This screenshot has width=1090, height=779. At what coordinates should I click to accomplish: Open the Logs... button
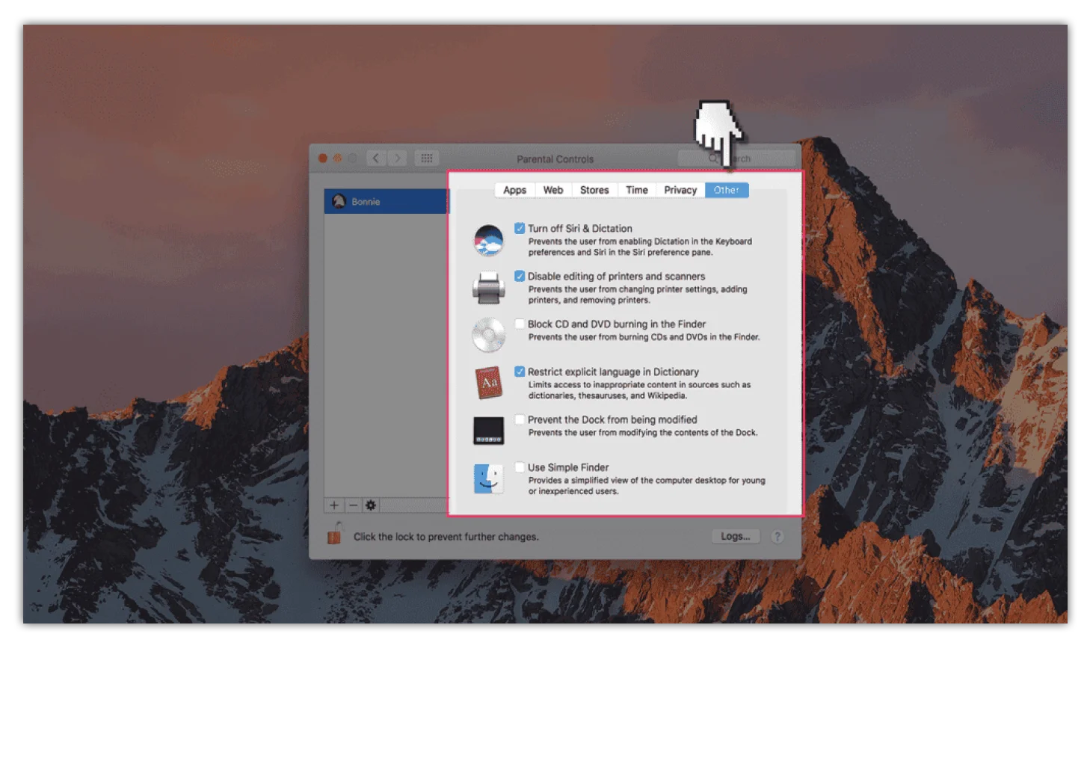(x=736, y=536)
